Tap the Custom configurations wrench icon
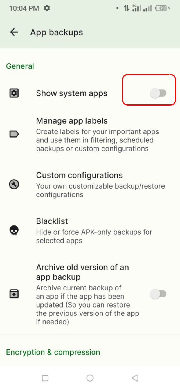 click(13, 185)
